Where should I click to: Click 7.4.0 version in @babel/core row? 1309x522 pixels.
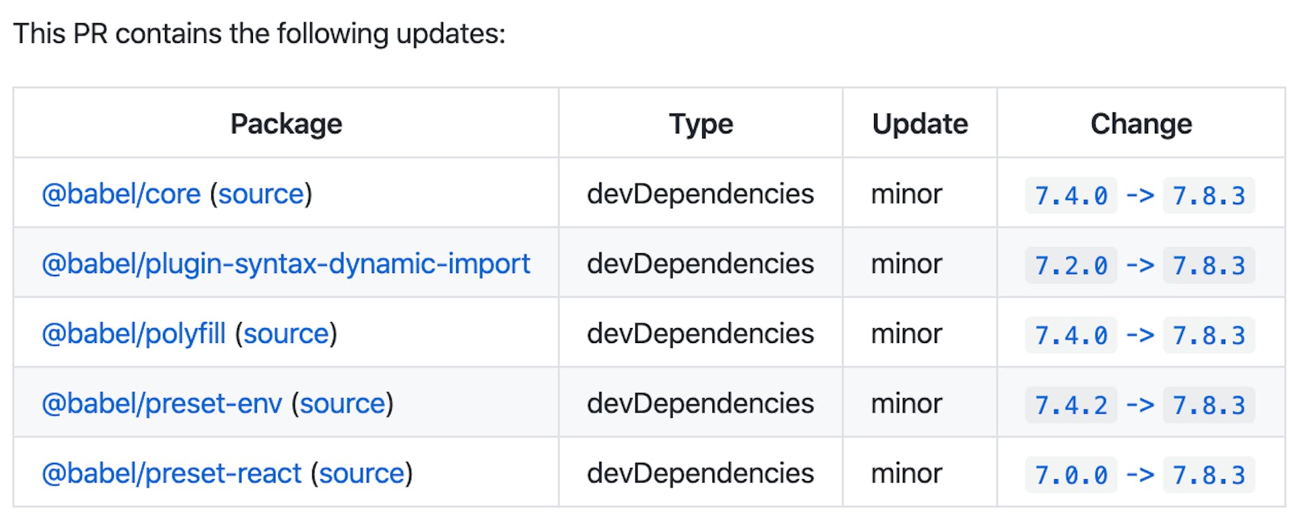1070,196
